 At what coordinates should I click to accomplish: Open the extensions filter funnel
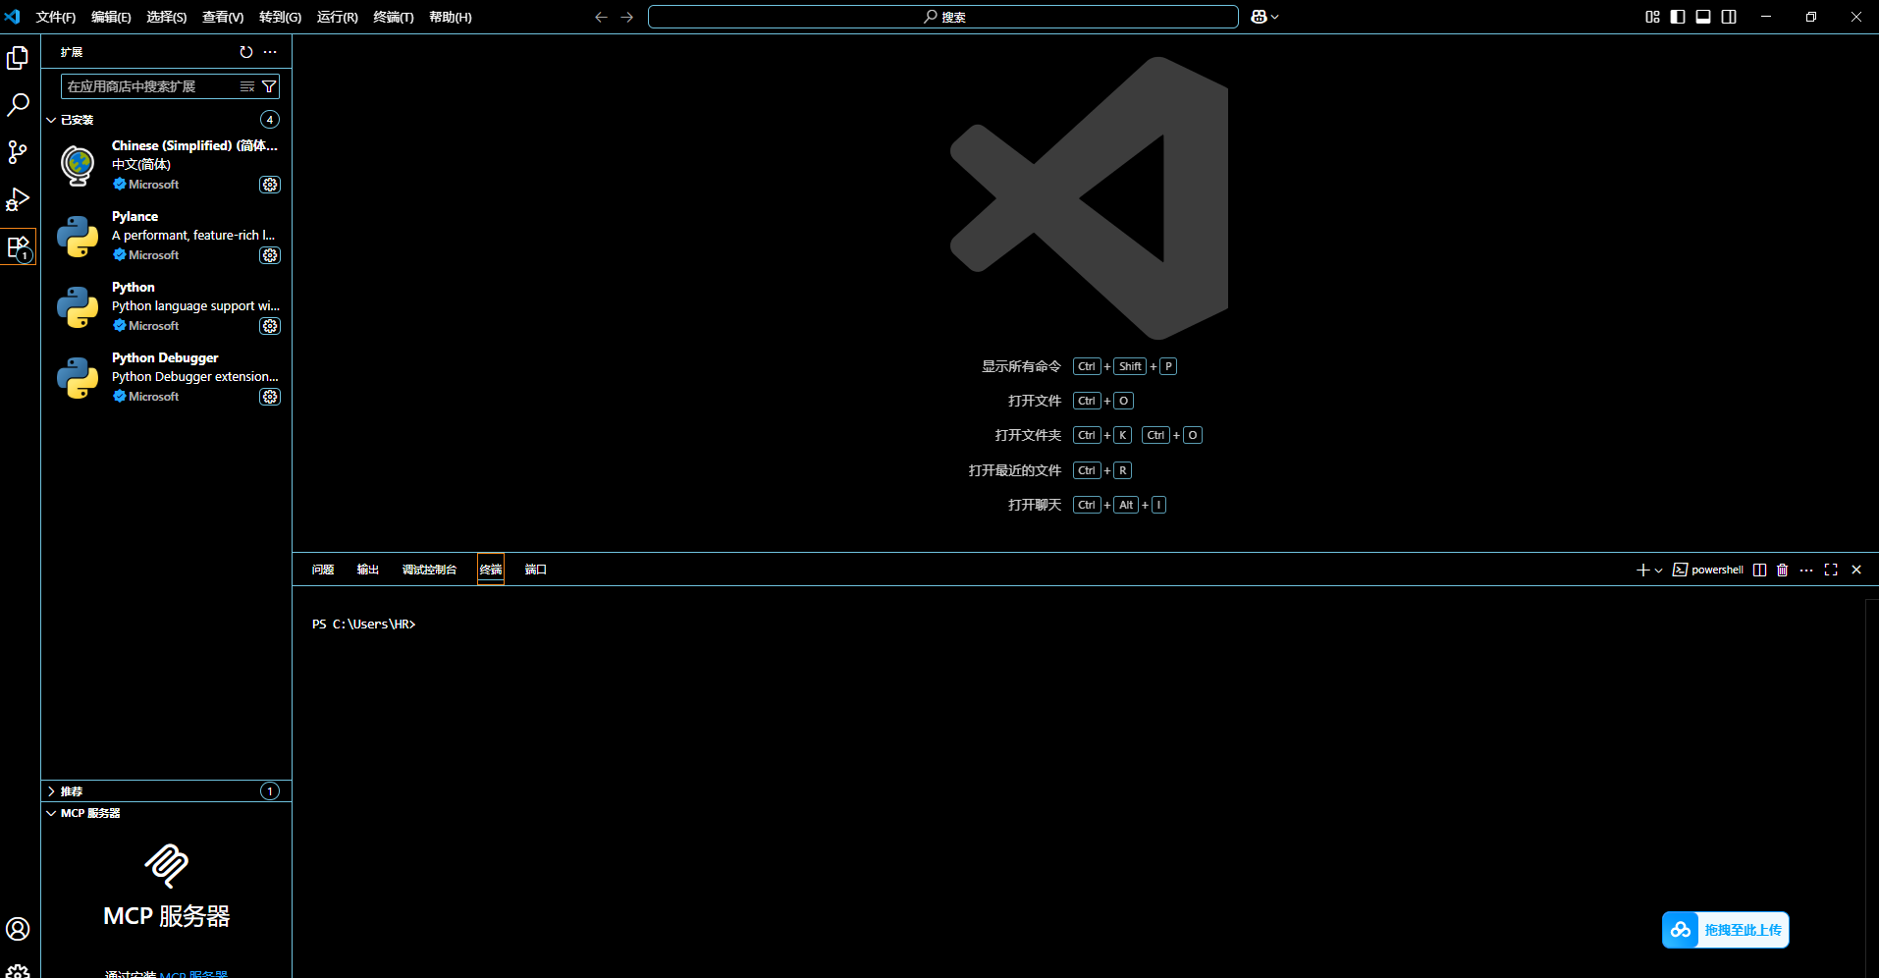coord(269,86)
